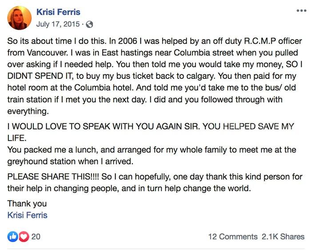Screen dimensions: 311x250
Task: Click the Krisi Ferris signature link below Thank you
Action: tap(28, 215)
